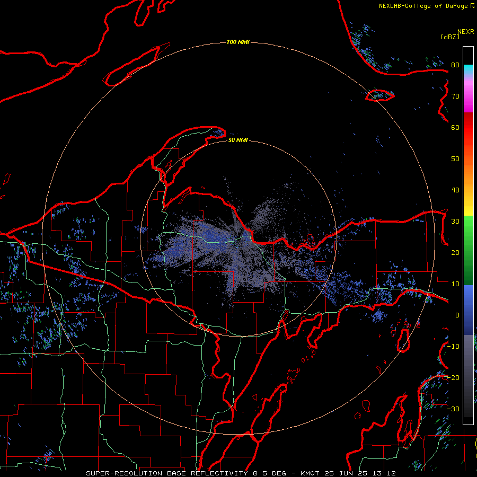The height and width of the screenshot is (477, 477).
Task: Click the 40 value on the dBZ scale
Action: click(x=455, y=190)
